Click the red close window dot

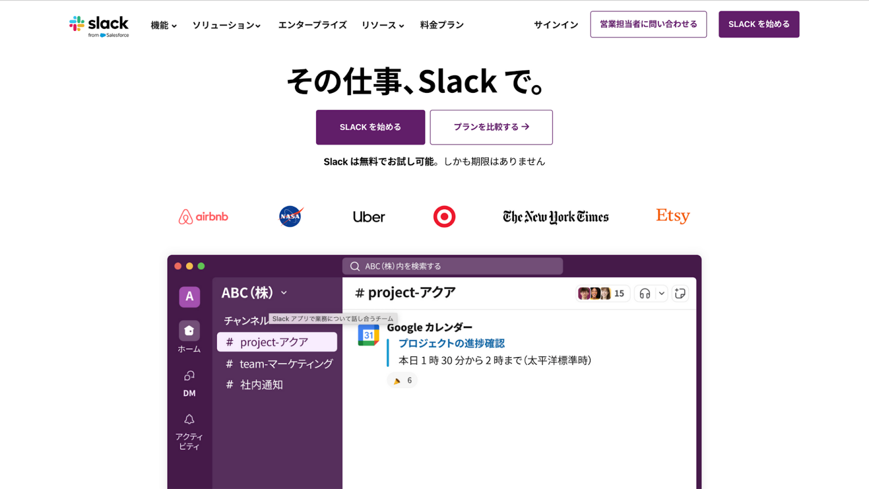click(178, 266)
